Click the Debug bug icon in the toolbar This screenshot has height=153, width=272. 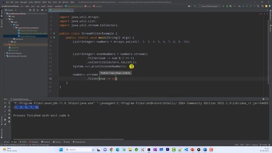pos(227,6)
